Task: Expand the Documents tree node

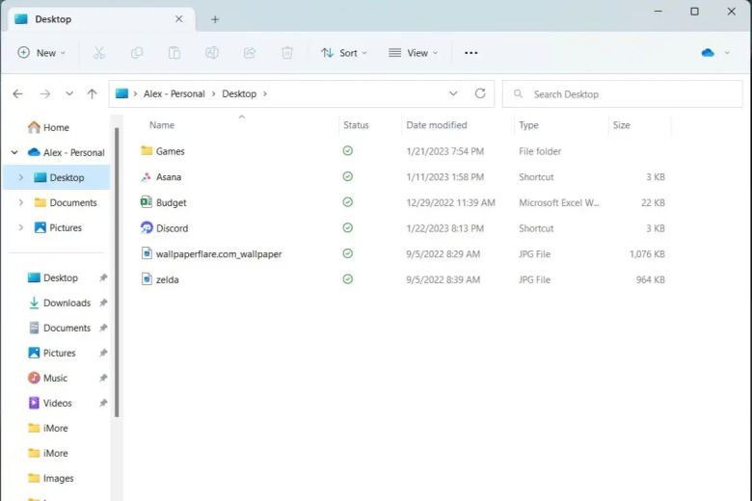Action: point(21,202)
